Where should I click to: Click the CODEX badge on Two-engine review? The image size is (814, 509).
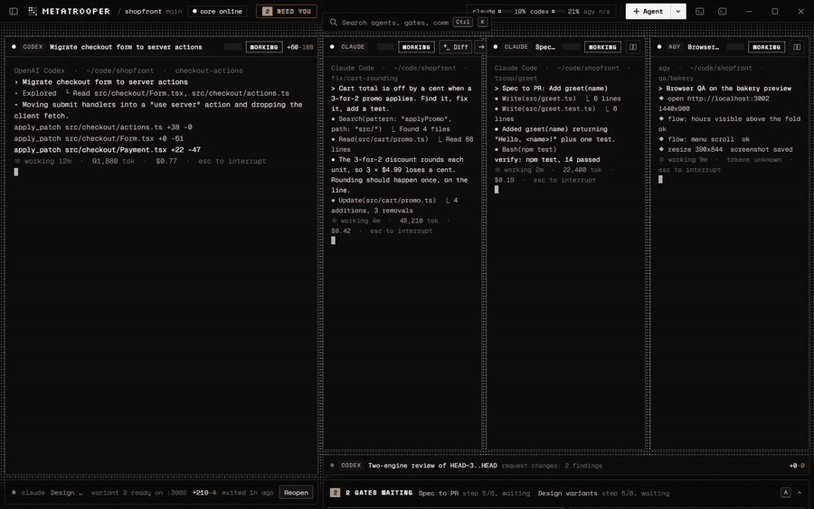pos(351,466)
